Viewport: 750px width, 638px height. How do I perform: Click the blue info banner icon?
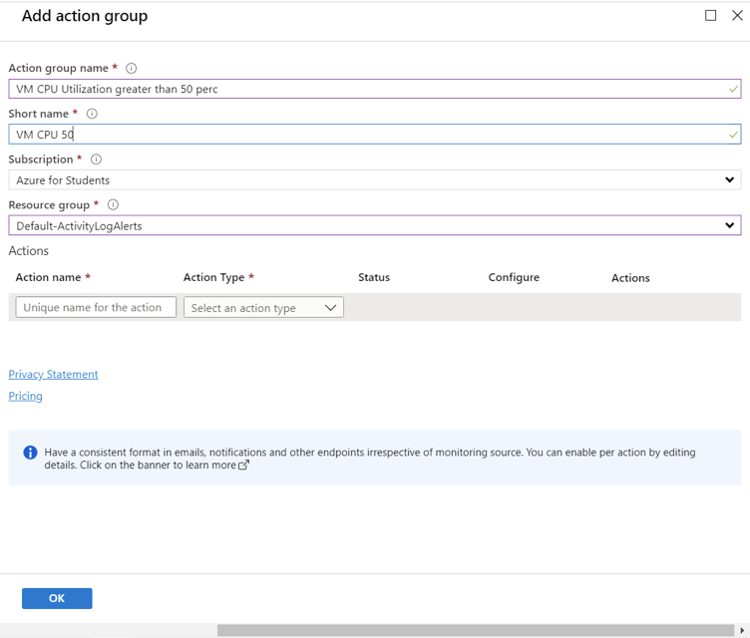point(30,453)
